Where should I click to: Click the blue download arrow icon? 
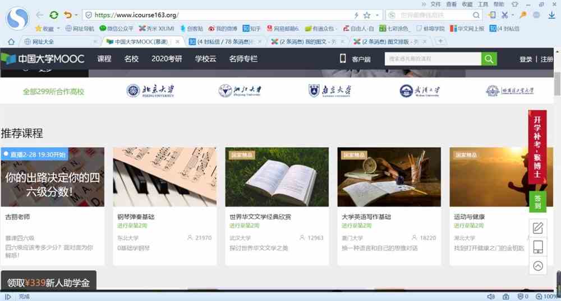[551, 15]
